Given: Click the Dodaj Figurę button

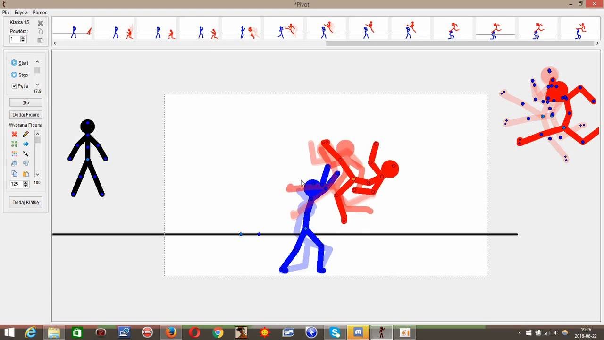Looking at the screenshot, I should (x=26, y=115).
